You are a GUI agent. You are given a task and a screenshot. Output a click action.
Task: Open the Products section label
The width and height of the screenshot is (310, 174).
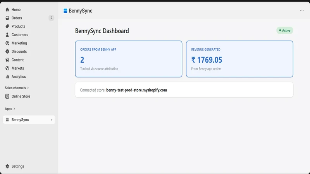tap(18, 26)
